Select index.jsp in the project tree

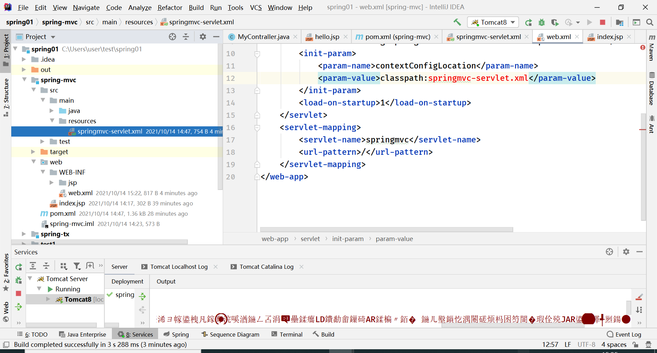[x=72, y=203]
